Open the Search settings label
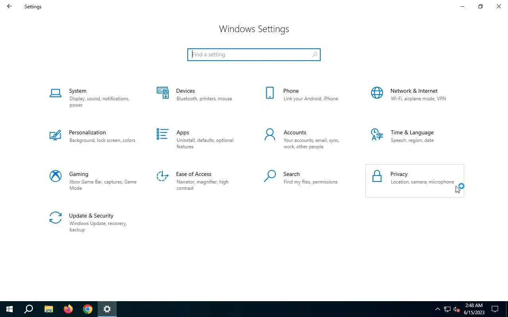 (291, 174)
